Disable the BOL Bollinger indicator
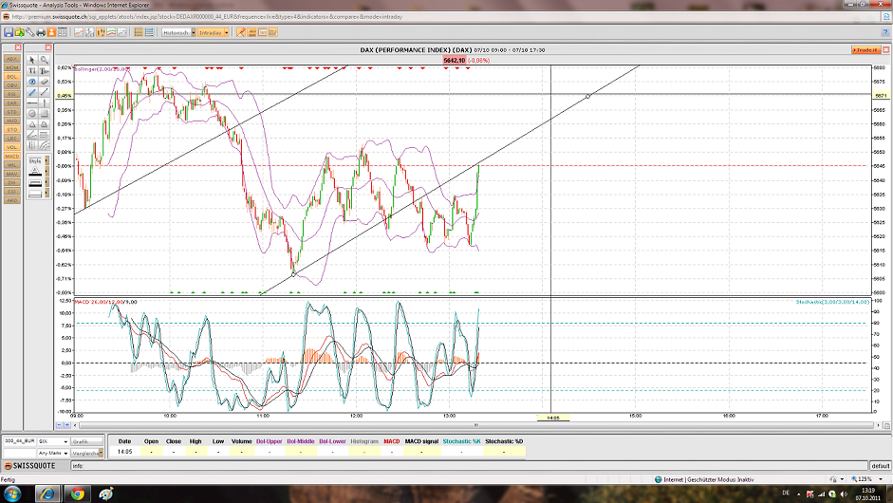893x503 pixels. tap(12, 76)
